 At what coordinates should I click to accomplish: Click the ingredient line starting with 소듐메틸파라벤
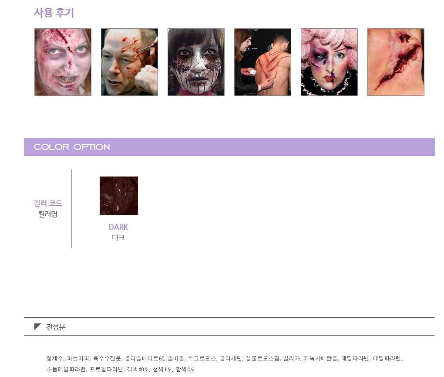121,369
